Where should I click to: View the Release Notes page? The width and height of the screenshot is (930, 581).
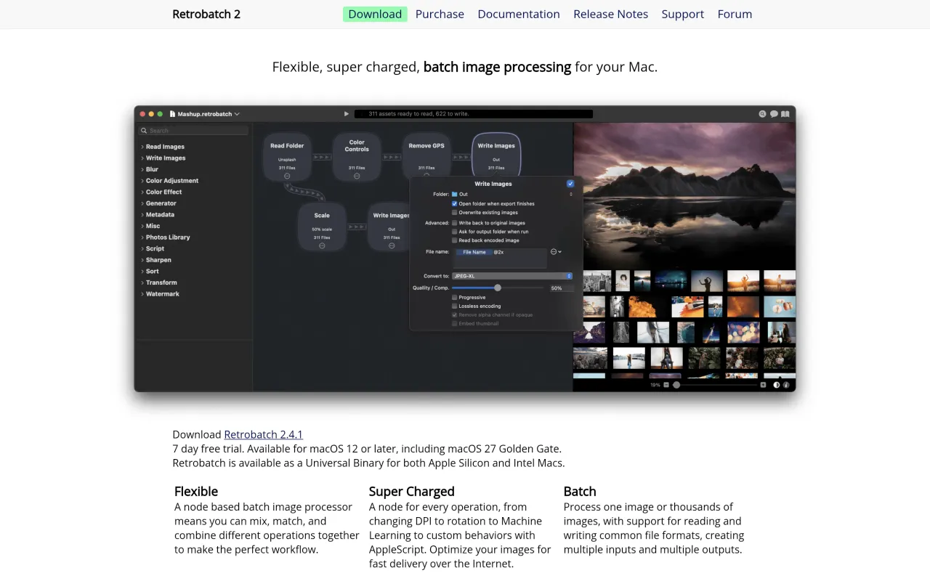click(610, 14)
